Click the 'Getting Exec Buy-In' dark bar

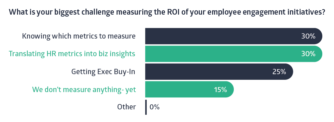pyautogui.click(x=219, y=71)
